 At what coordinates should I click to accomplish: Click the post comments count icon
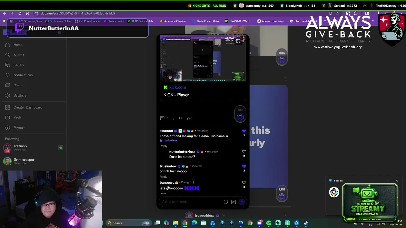[162, 118]
